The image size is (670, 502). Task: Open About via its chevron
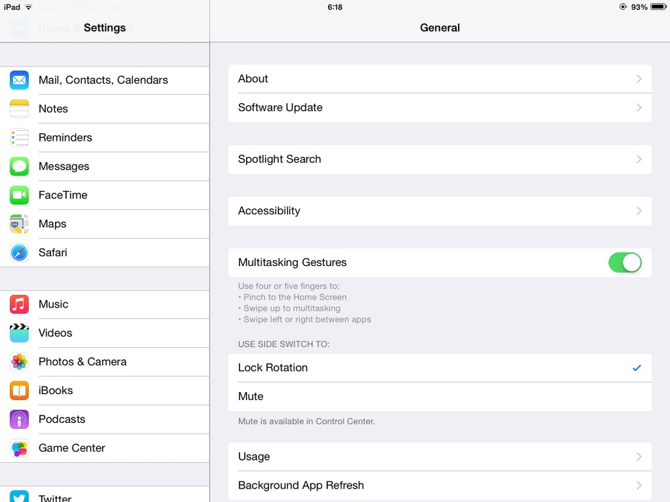coord(638,78)
